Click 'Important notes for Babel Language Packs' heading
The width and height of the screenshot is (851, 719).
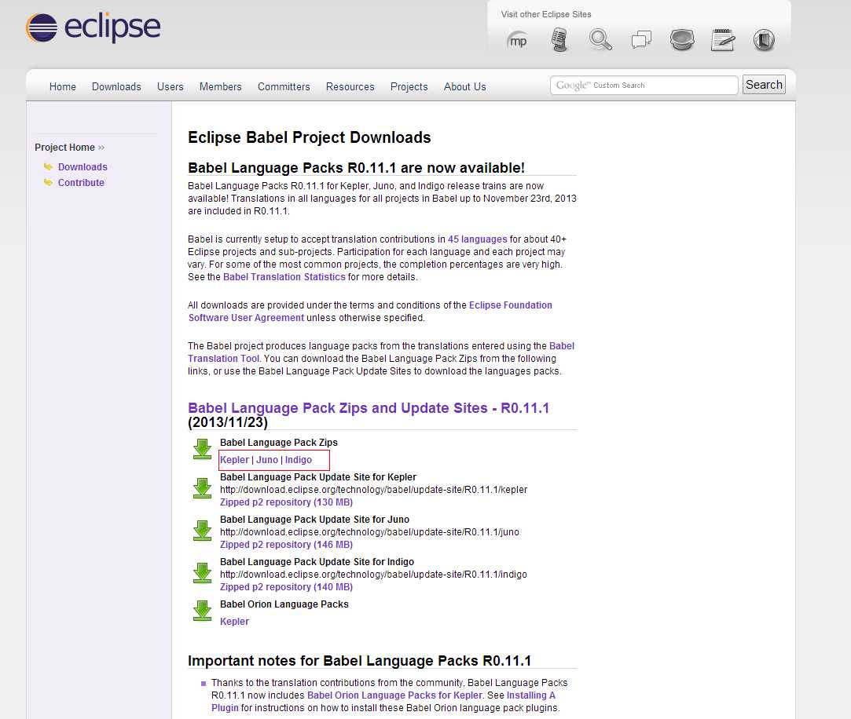359,660
